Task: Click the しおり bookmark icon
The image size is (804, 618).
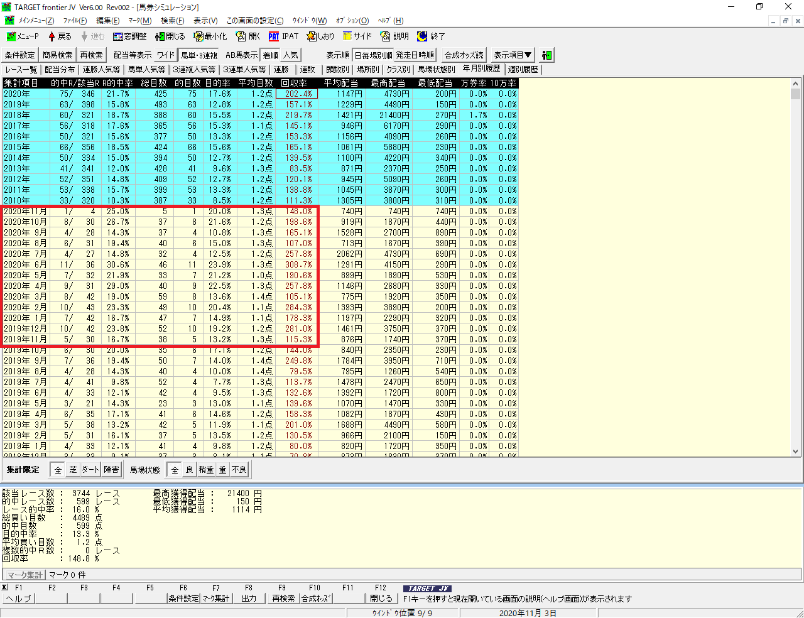Action: 320,36
